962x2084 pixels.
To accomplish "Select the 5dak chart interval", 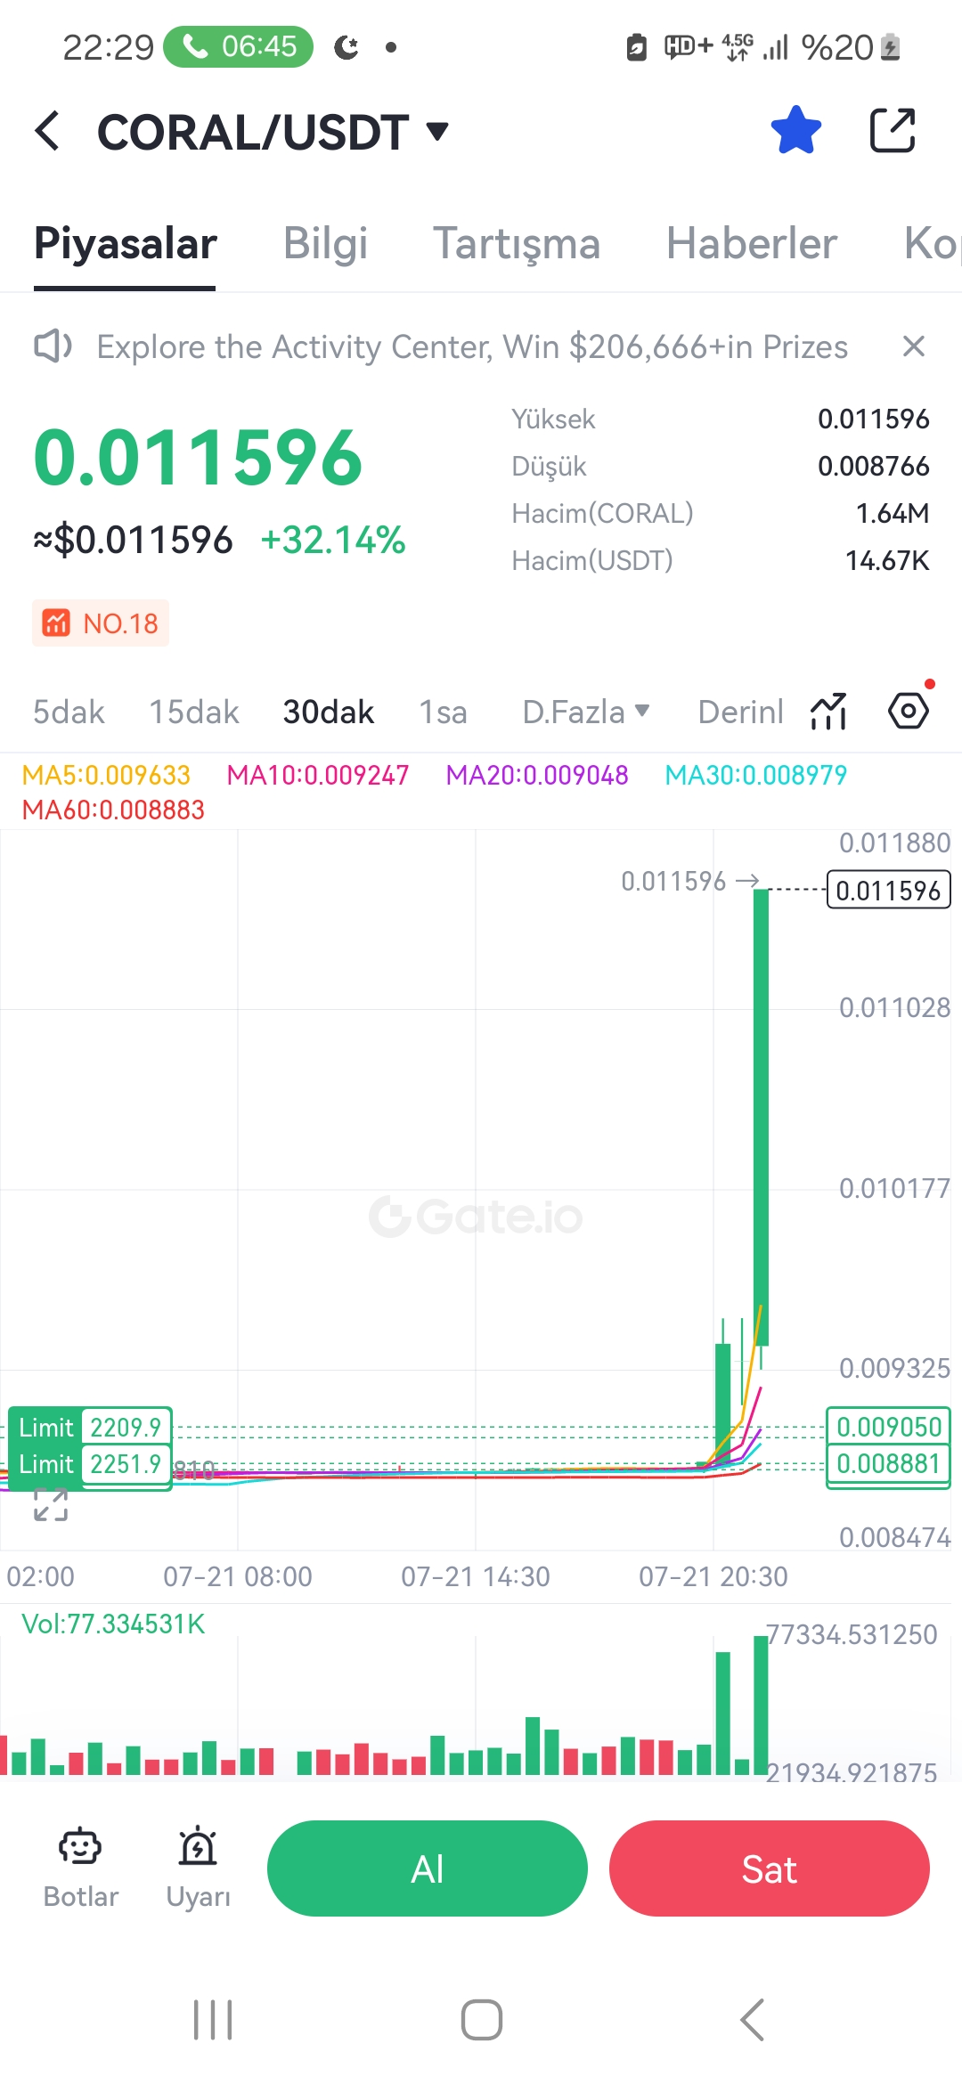I will (x=69, y=712).
